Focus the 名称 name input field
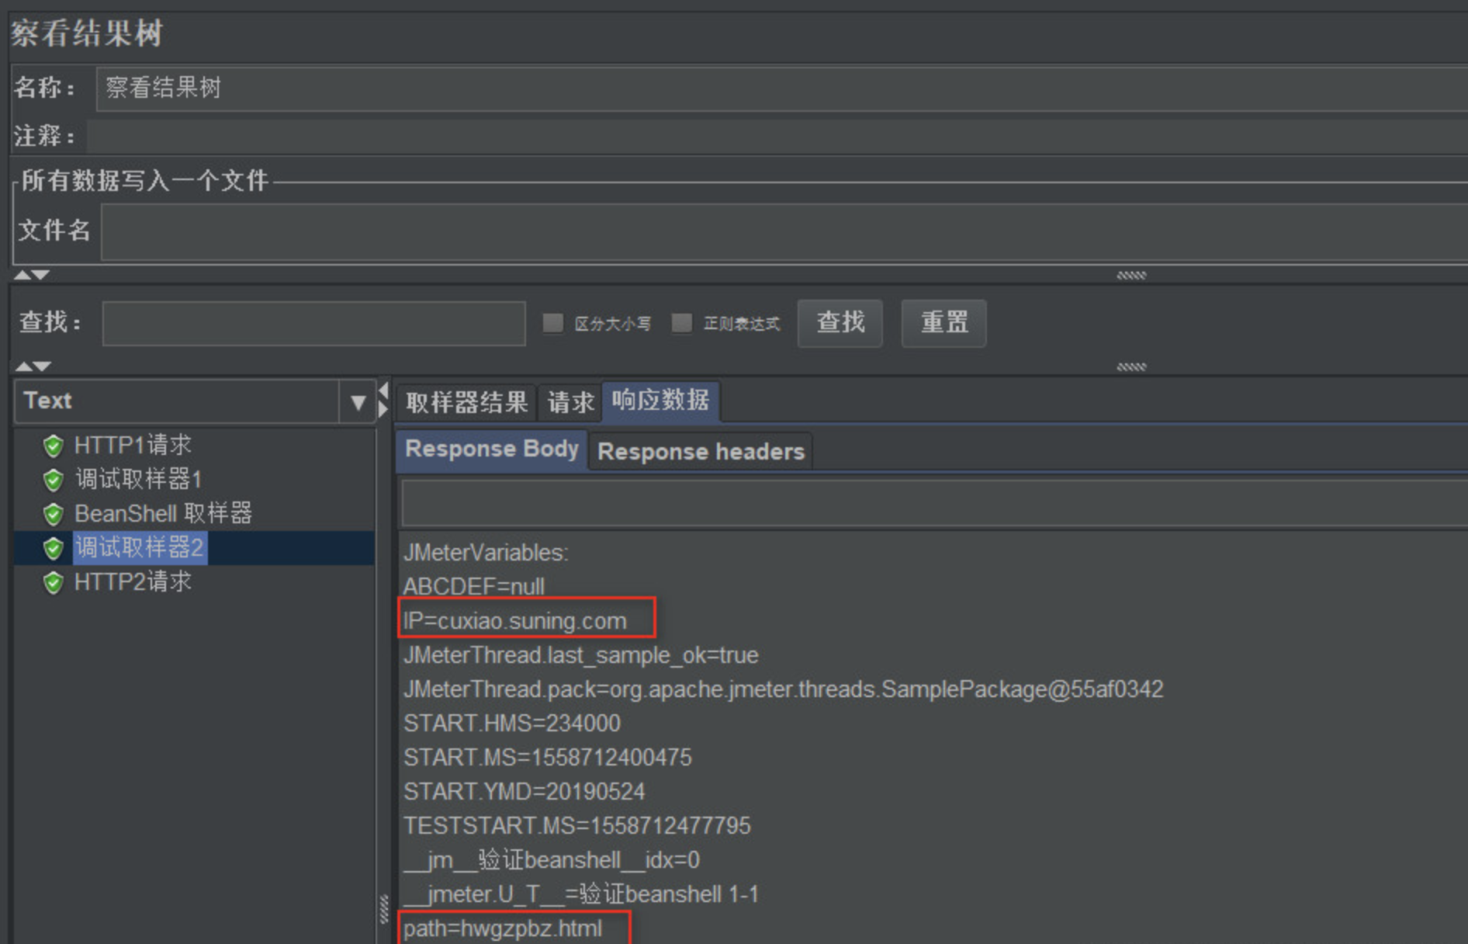 tap(782, 88)
